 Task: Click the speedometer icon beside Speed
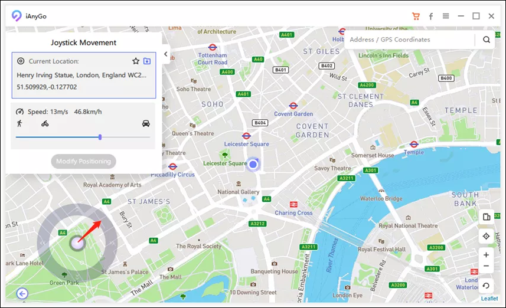(19, 112)
